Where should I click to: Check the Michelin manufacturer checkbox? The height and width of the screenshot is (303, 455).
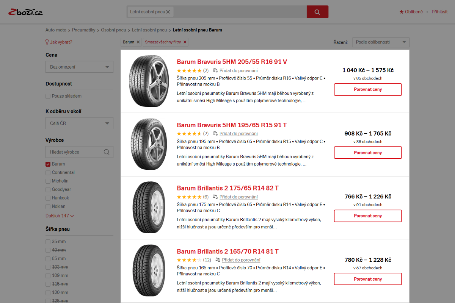coord(48,181)
